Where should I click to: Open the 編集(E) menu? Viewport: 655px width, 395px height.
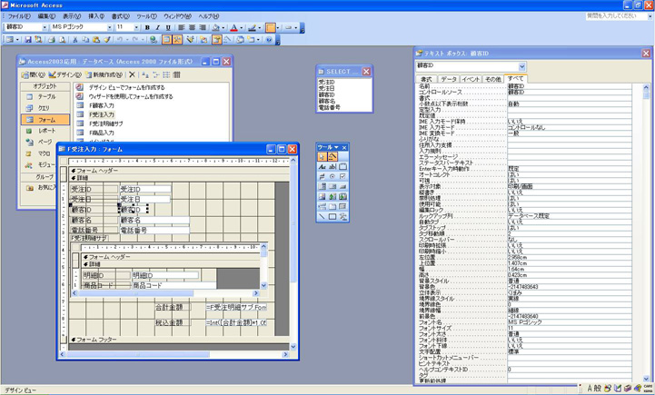pyautogui.click(x=46, y=16)
